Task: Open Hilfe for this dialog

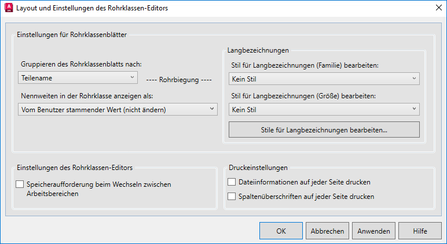Action: (420, 231)
